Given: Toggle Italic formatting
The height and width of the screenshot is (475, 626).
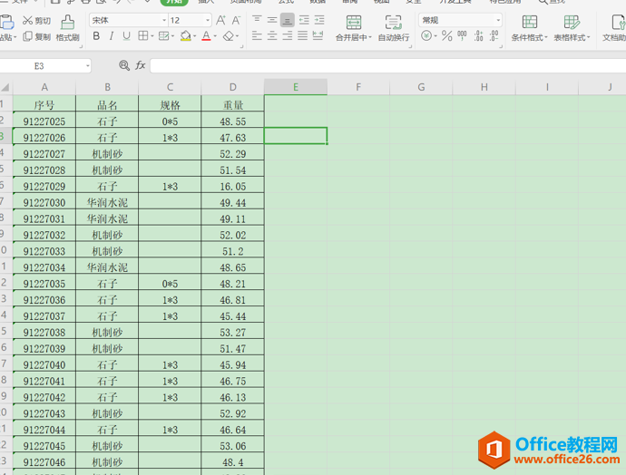Looking at the screenshot, I should tap(111, 36).
